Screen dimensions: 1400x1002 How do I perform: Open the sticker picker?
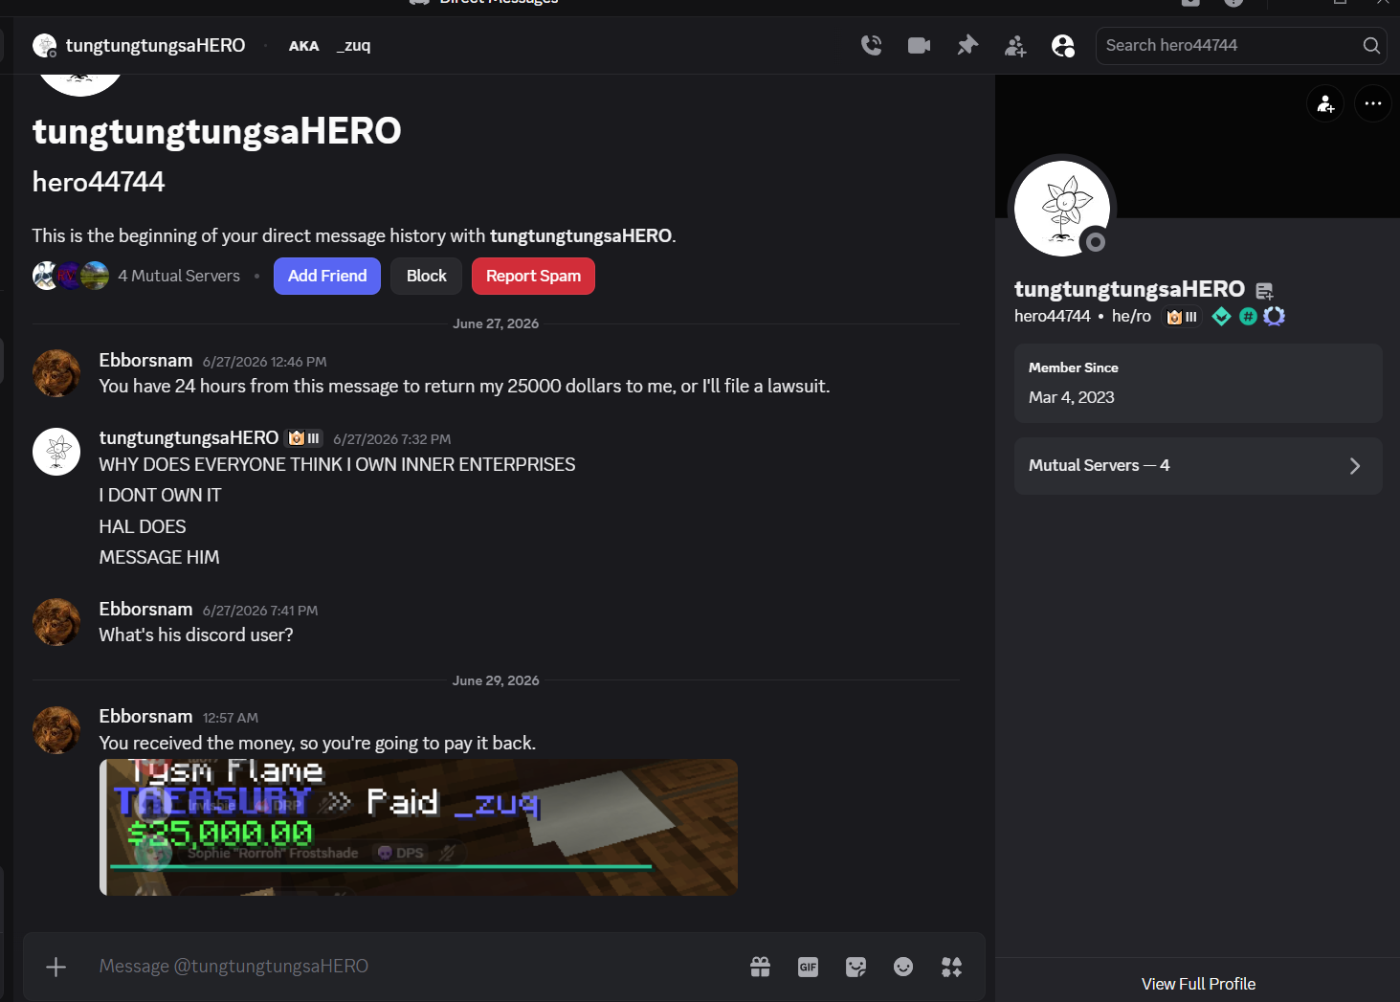point(856,967)
